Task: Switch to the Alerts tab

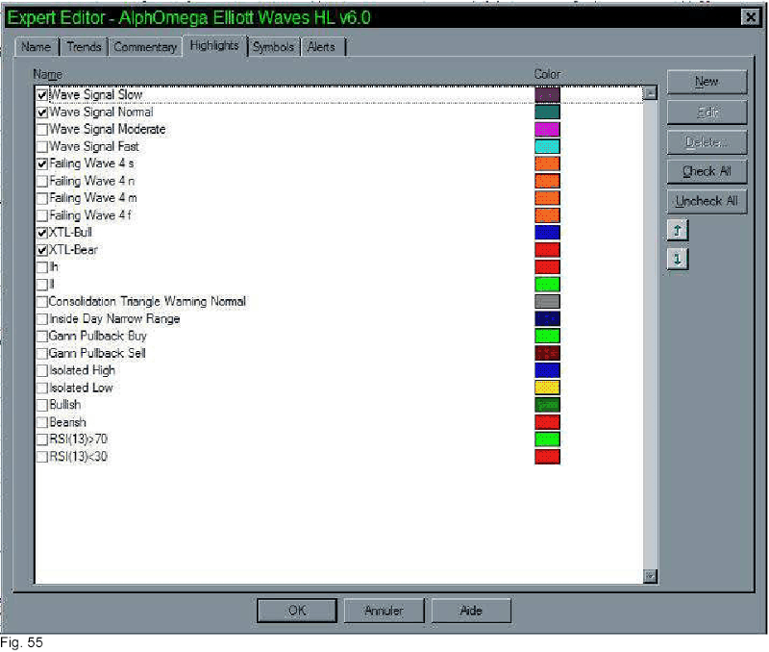Action: 322,47
